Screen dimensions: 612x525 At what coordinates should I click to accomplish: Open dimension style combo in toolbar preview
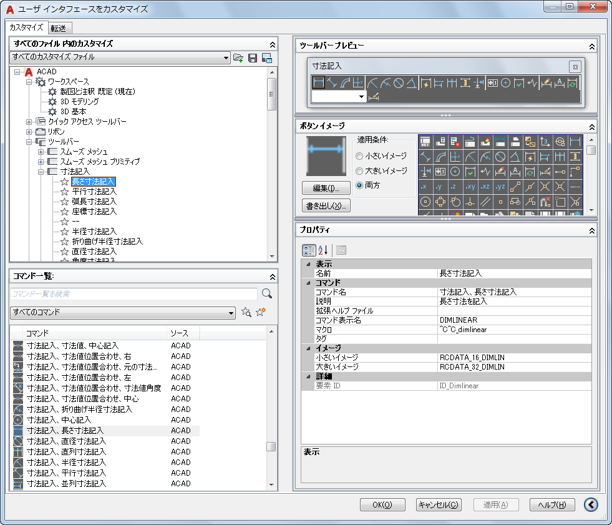point(339,97)
